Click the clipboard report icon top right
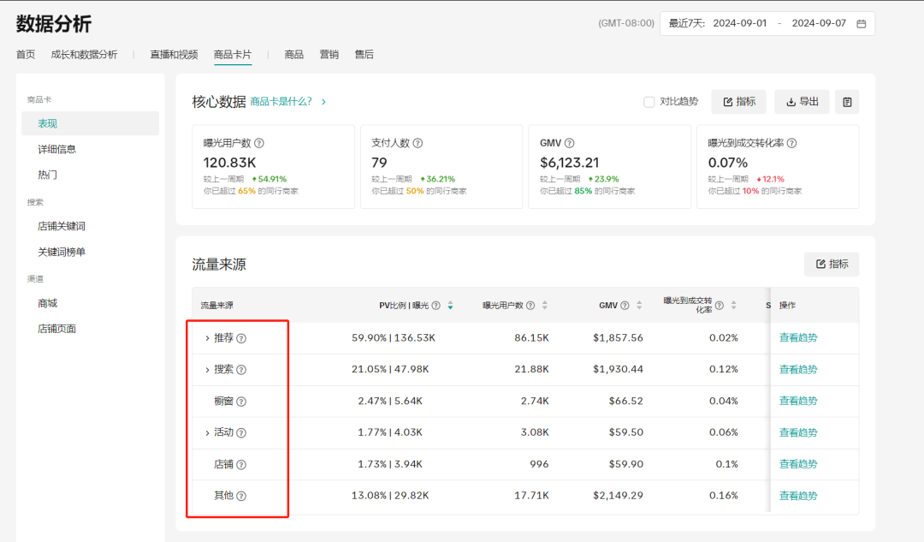The image size is (924, 542). tap(846, 101)
